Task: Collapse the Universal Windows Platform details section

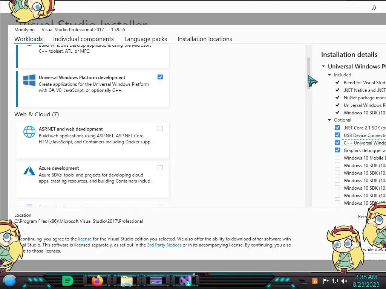Action: [x=323, y=66]
